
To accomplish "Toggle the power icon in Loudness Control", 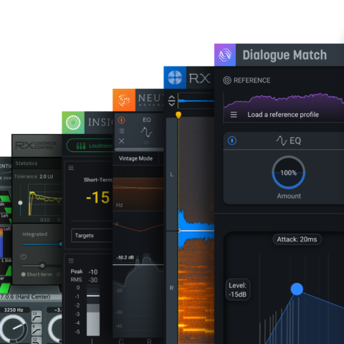I will 24,257.
